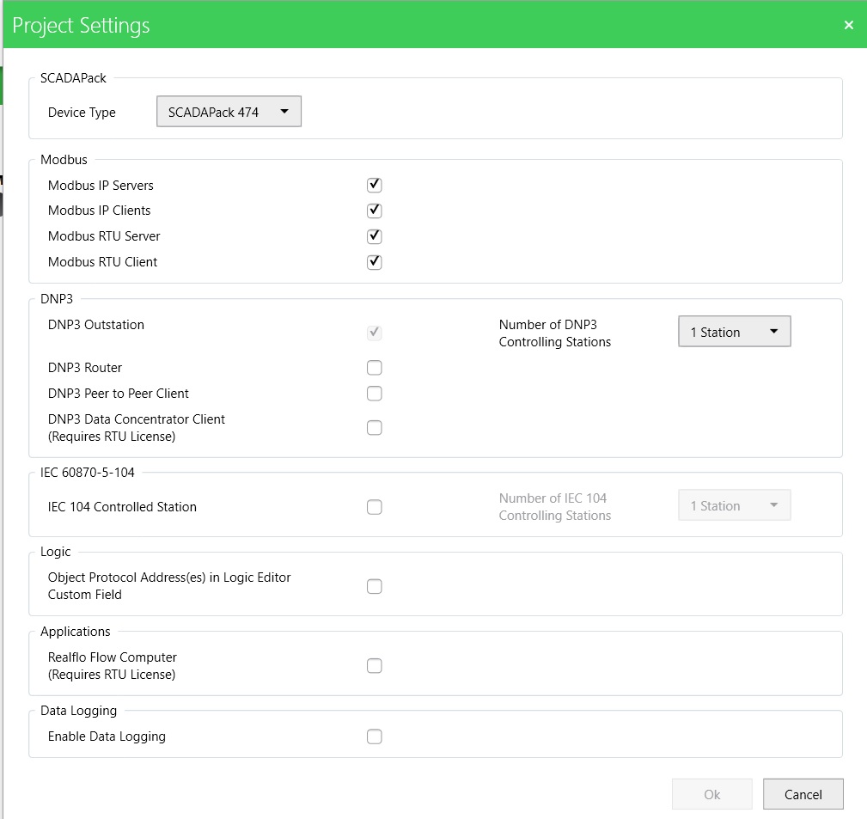This screenshot has height=819, width=867.
Task: Open the Device Type dropdown
Action: click(229, 112)
